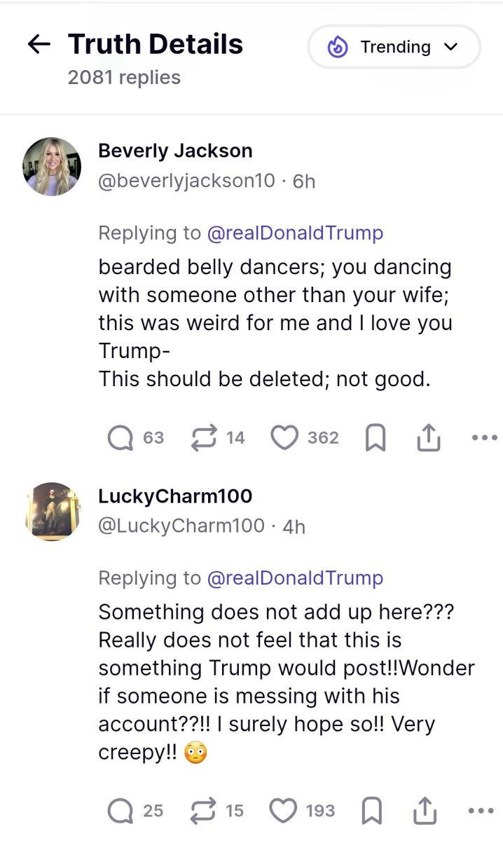Reply to Beverly Jackson's post

pos(120,438)
